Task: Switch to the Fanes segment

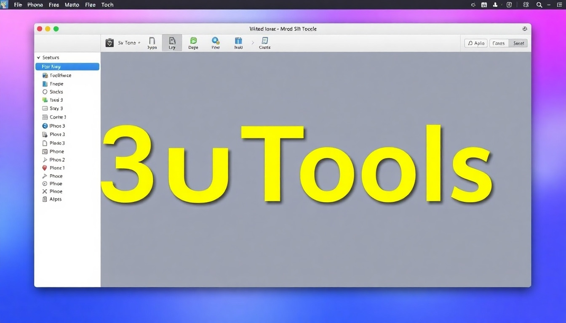Action: click(499, 43)
